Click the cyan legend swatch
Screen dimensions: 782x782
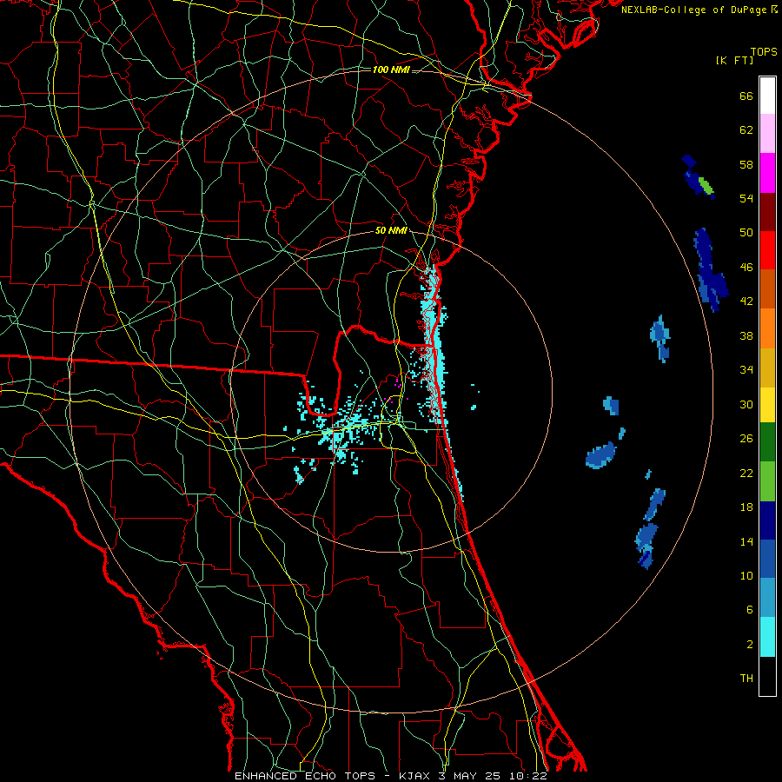click(x=767, y=637)
